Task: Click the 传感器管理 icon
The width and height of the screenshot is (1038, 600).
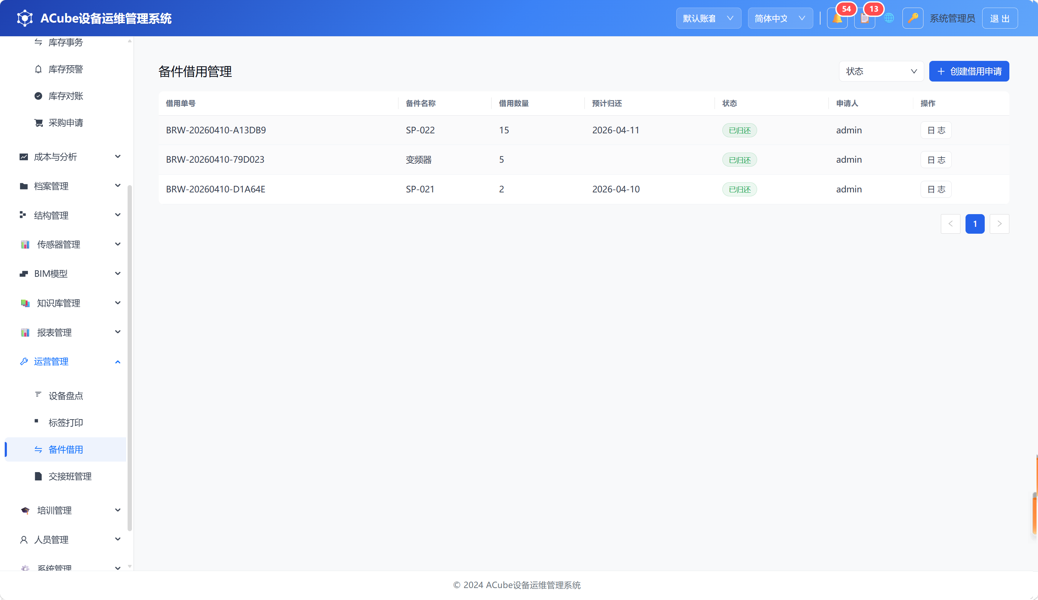Action: [x=25, y=245]
